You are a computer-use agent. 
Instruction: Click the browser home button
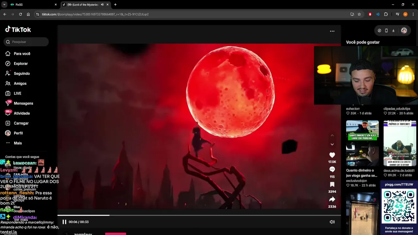tap(28, 14)
